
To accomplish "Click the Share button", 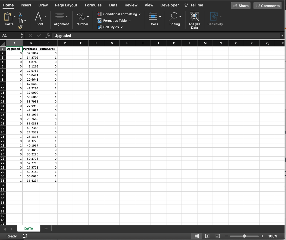I will coord(240,6).
